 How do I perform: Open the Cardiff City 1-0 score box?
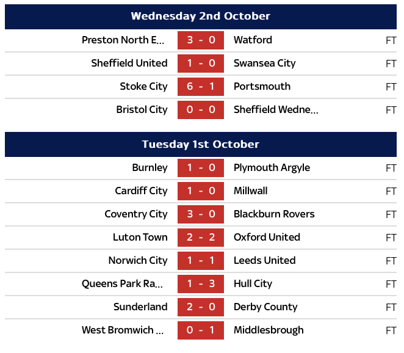click(201, 191)
